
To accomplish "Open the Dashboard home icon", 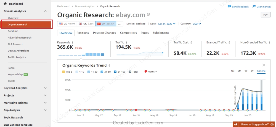I will point(5,4).
